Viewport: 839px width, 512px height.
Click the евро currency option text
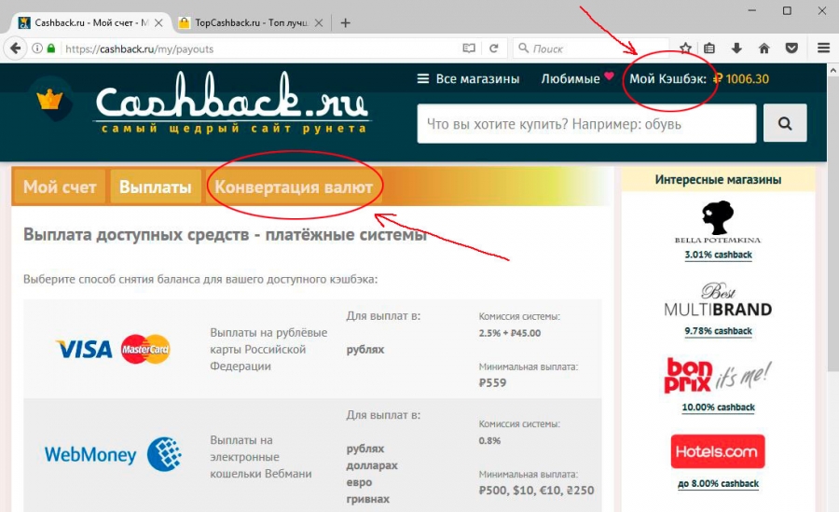359,482
